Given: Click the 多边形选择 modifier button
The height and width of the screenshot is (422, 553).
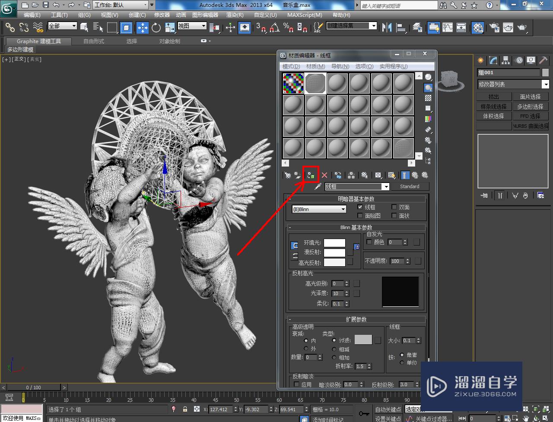Looking at the screenshot, I should tap(531, 107).
